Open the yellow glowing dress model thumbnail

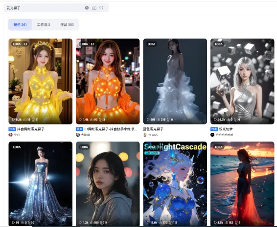pyautogui.click(x=41, y=81)
